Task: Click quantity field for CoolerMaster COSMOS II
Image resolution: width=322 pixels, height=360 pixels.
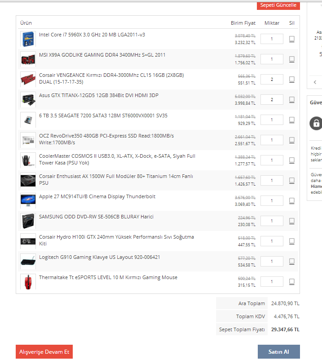Action: [272, 160]
